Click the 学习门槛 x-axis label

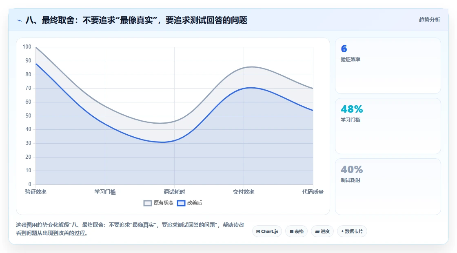(x=105, y=192)
